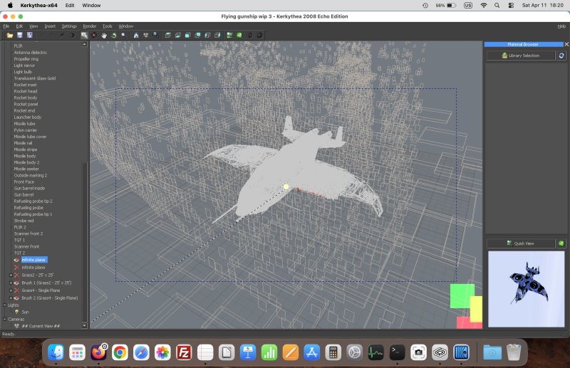Click the Sun light bulb icon
Viewport: 570px width, 368px height.
(16, 312)
